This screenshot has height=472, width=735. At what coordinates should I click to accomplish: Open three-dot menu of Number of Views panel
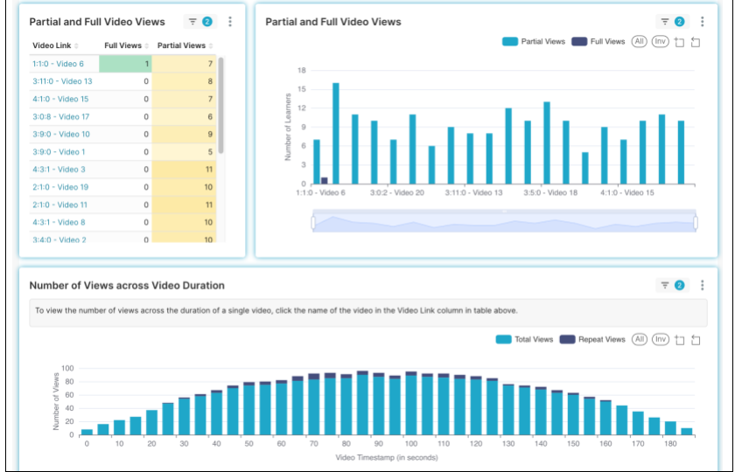click(703, 285)
